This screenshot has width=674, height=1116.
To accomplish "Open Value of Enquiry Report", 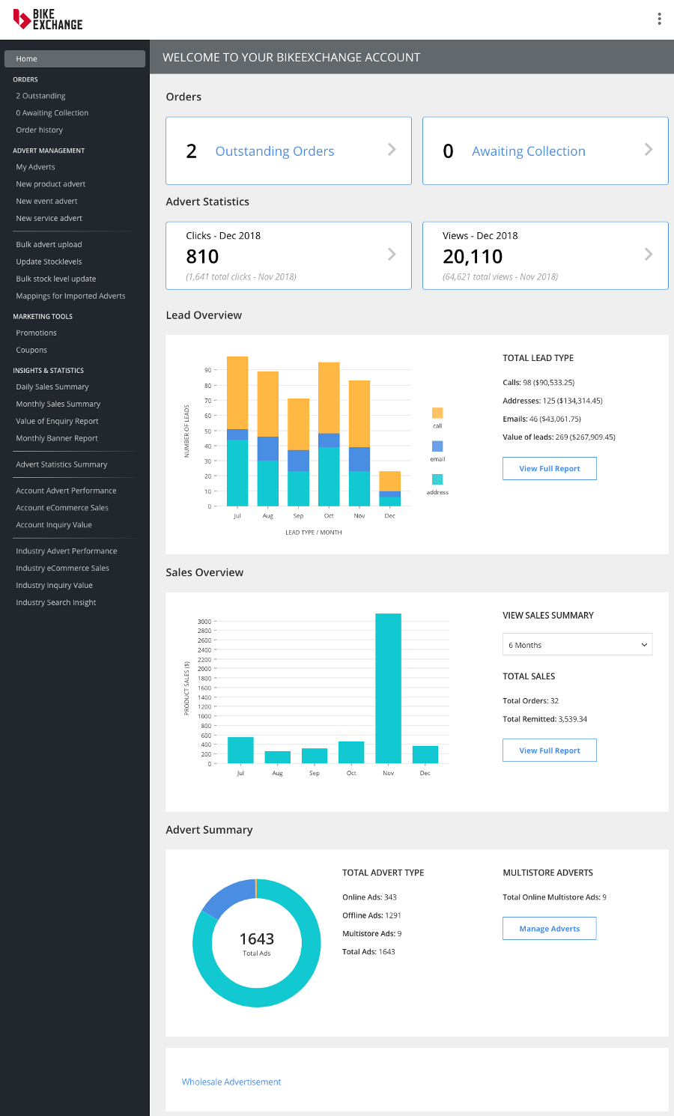I will (x=57, y=422).
